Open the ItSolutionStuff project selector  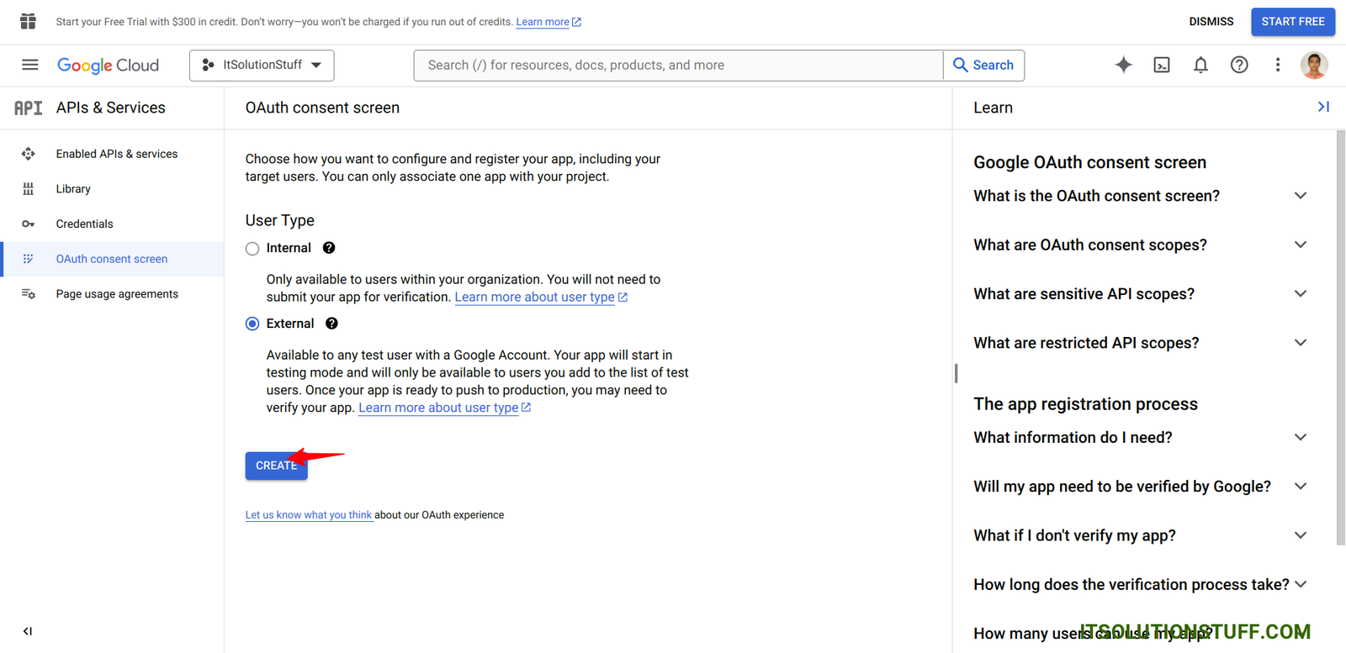tap(262, 65)
